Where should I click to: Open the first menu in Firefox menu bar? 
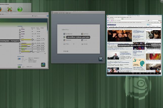click(x=108, y=17)
